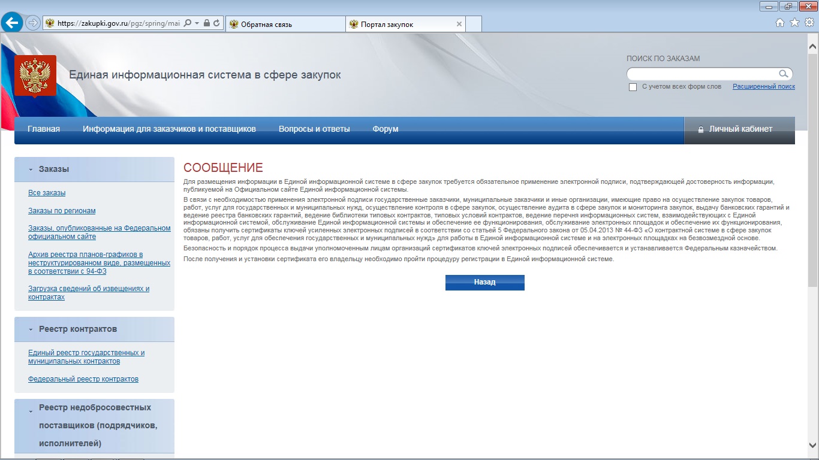Click the browser back arrow button
The width and height of the screenshot is (819, 460).
point(12,23)
